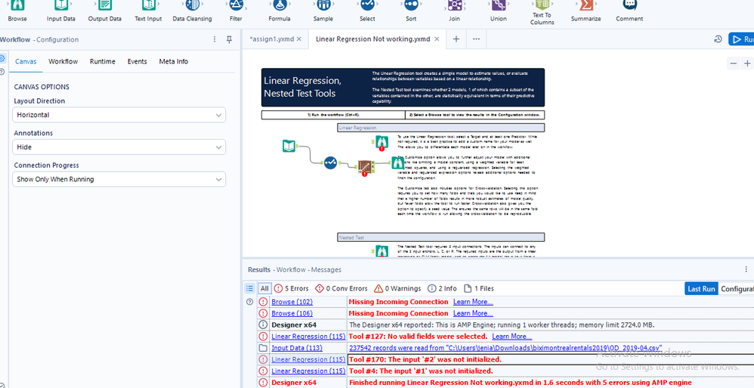
Task: Click the blue Select node on the canvas
Action: [x=330, y=163]
